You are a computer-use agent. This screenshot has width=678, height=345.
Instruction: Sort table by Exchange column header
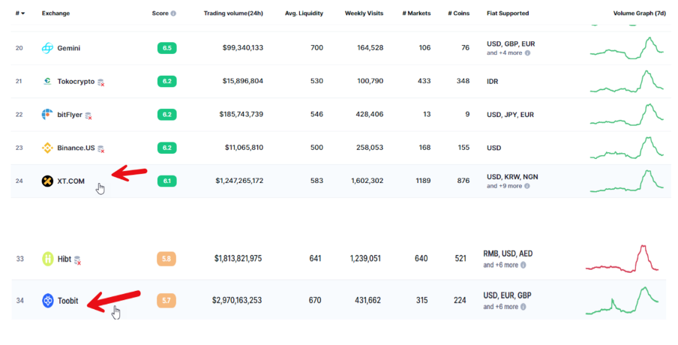55,13
